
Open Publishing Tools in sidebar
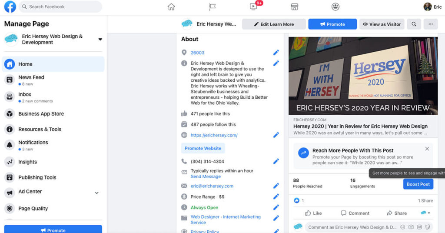[x=37, y=177]
